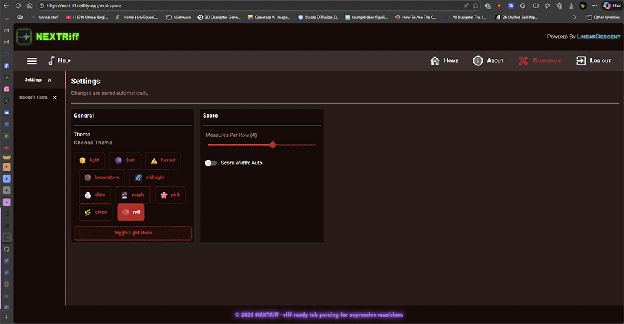Open the About info icon
This screenshot has height=324, width=624.
(x=478, y=61)
